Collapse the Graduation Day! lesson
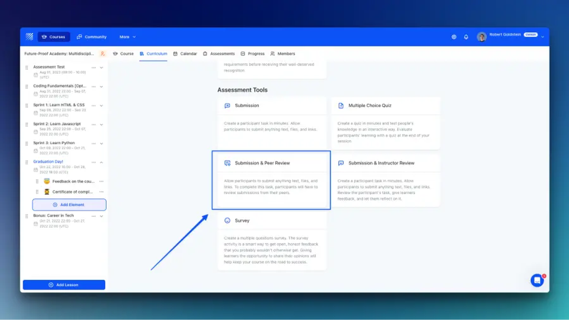This screenshot has width=569, height=320. (101, 162)
